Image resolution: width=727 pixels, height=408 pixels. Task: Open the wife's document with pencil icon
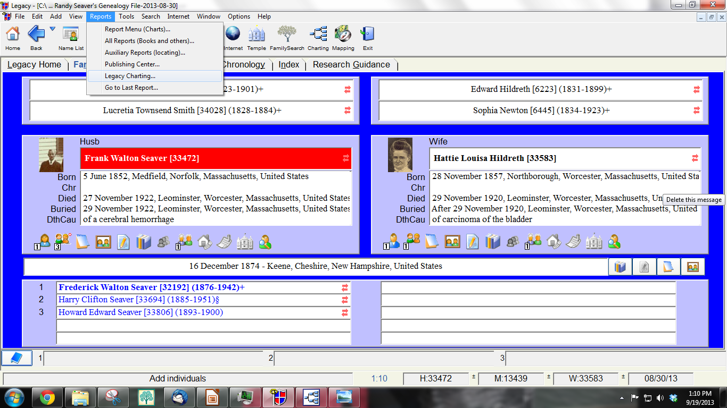tap(473, 242)
